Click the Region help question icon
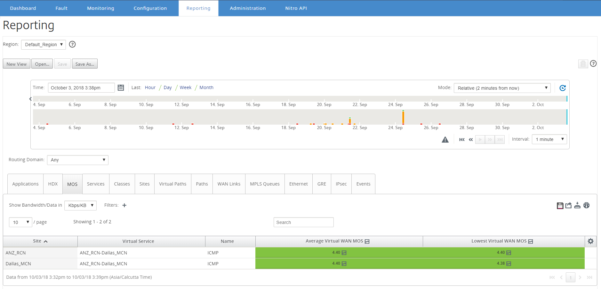Image resolution: width=601 pixels, height=289 pixels. click(72, 44)
